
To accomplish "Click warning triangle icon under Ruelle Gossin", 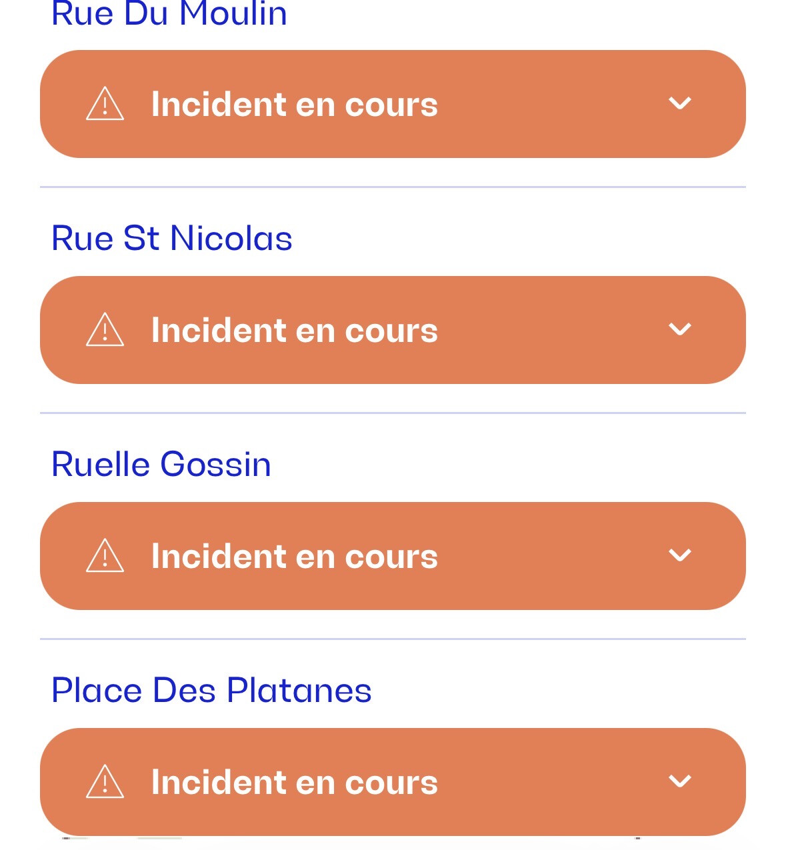I will 105,557.
